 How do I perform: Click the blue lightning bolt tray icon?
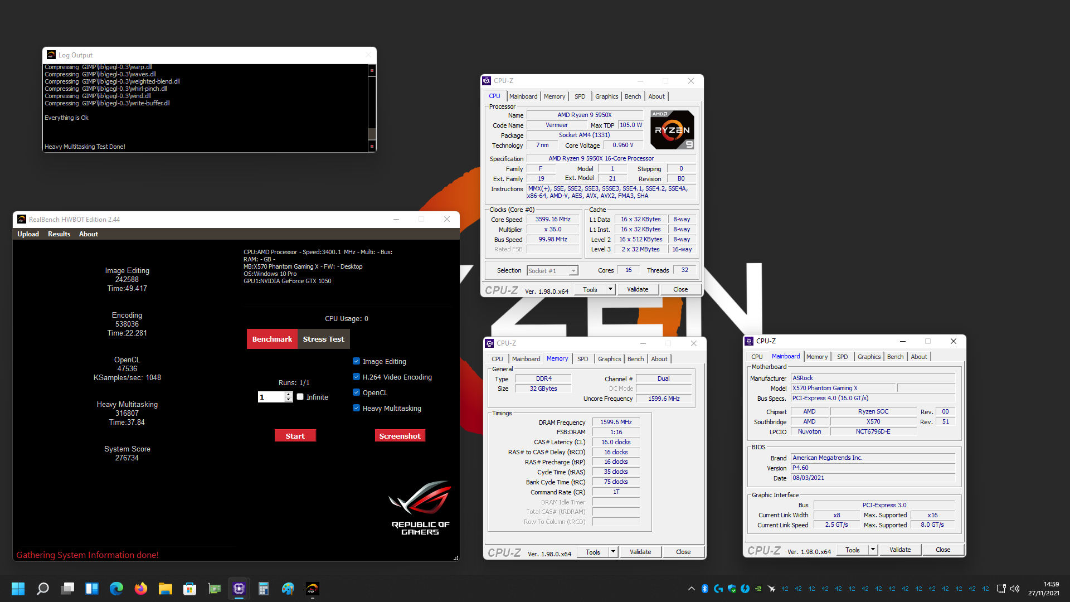pos(745,589)
